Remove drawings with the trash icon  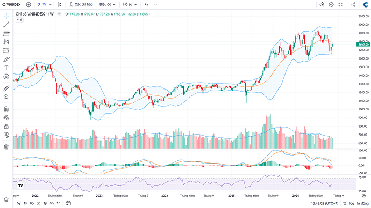[x=6, y=147]
